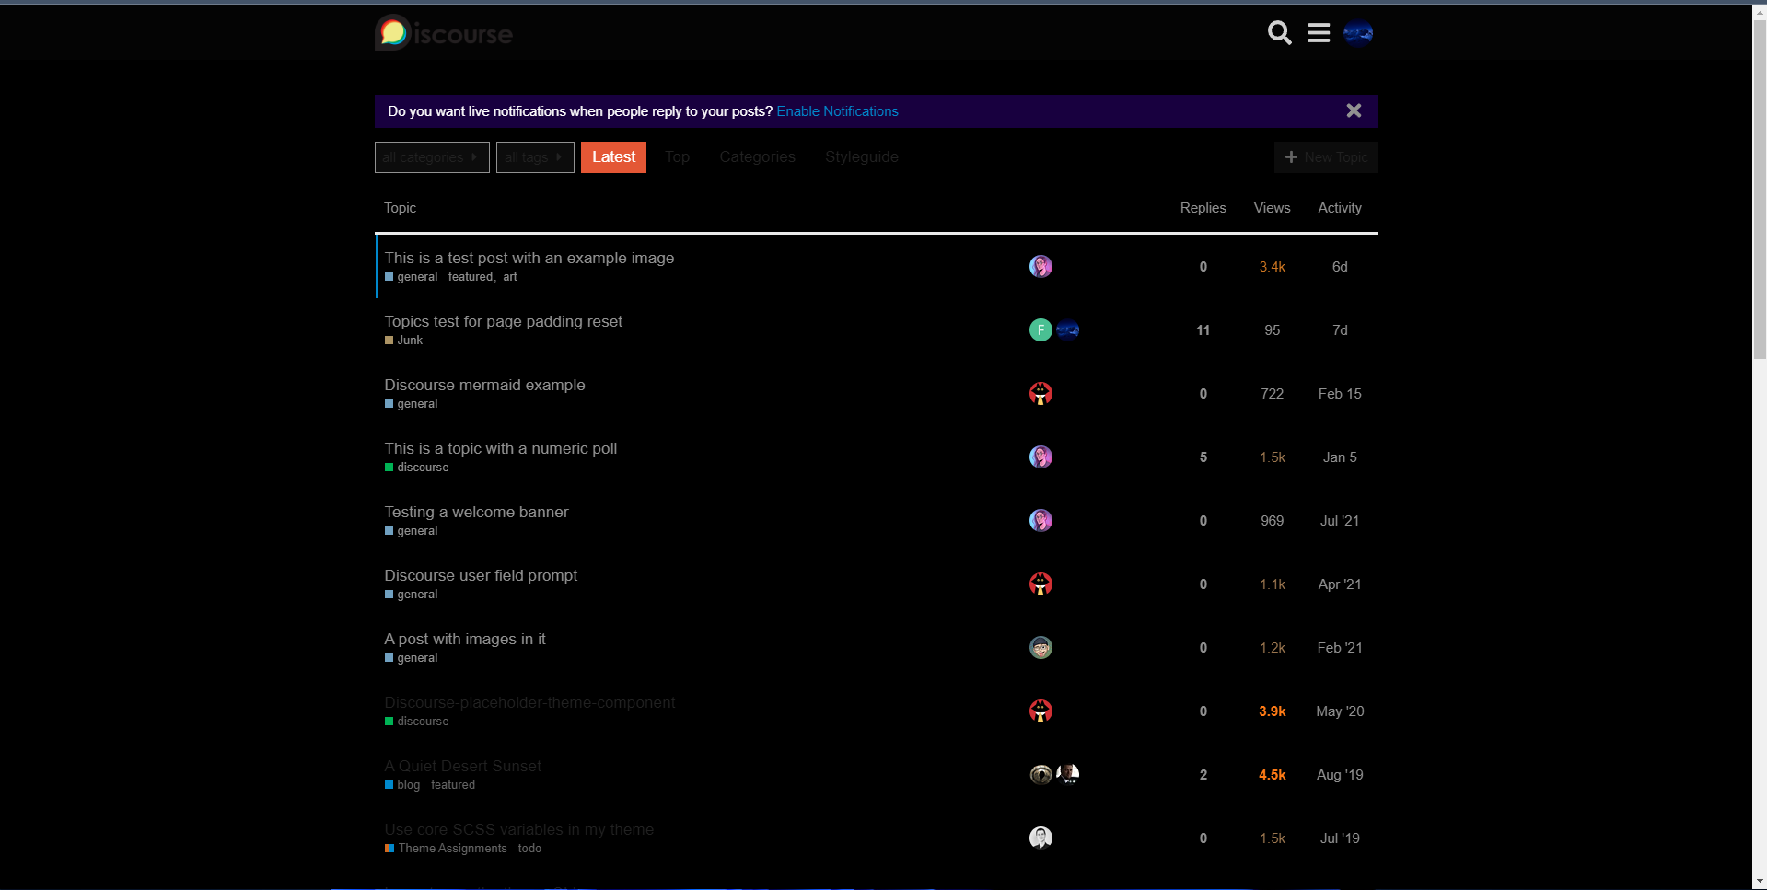Click the Discourse logo
The height and width of the screenshot is (890, 1767).
tap(444, 33)
